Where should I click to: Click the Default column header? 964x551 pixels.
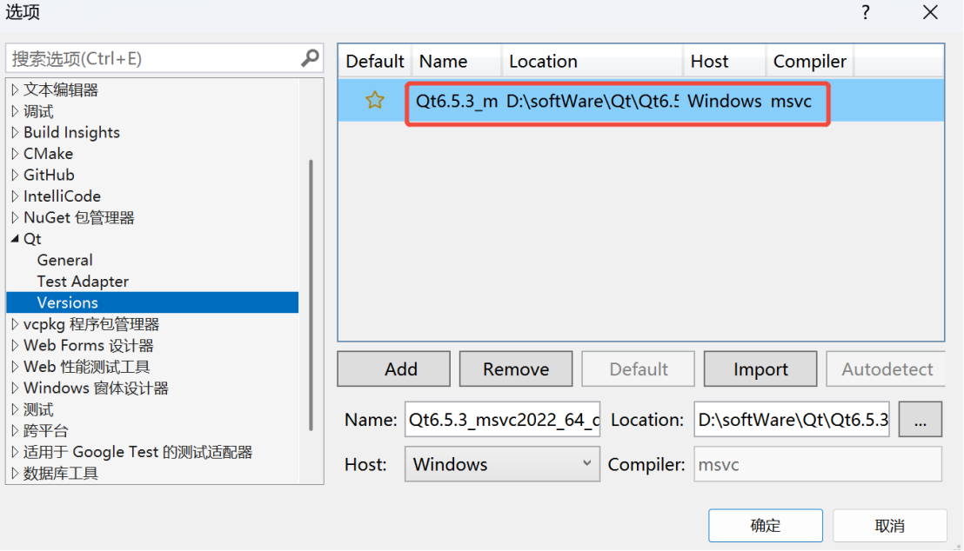click(374, 61)
